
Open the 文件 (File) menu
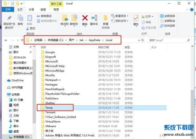point(8,9)
